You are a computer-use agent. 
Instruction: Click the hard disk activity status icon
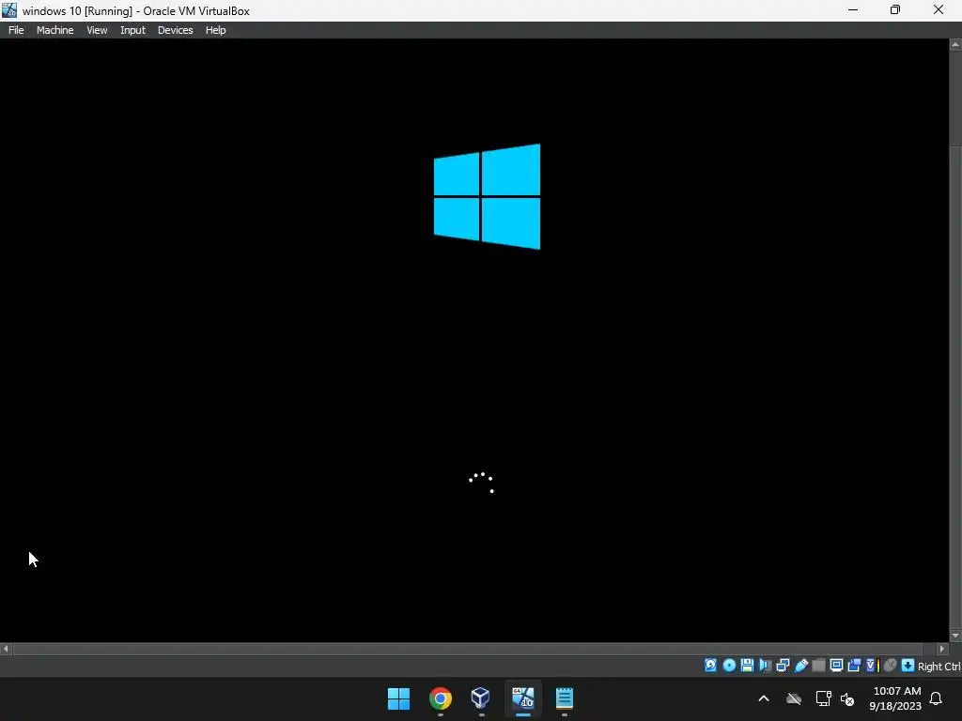pos(710,666)
